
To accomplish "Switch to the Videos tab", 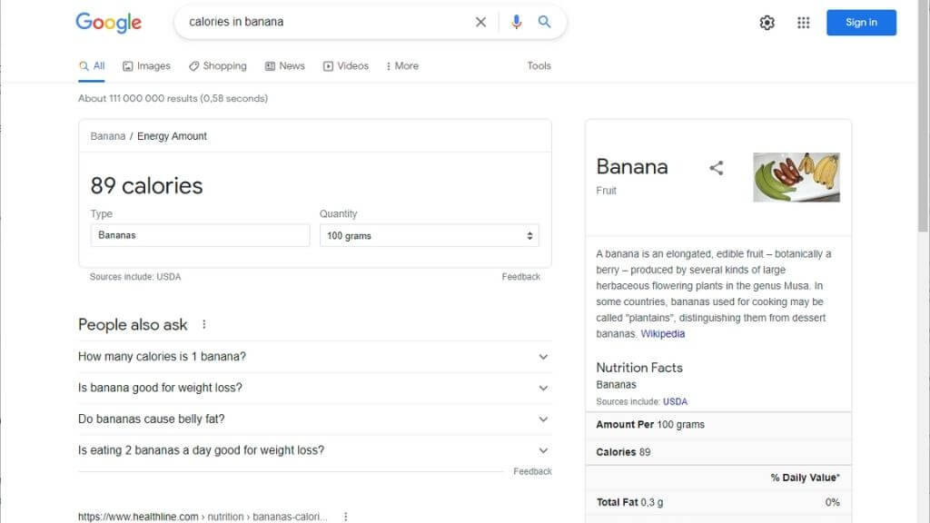I will (x=346, y=66).
